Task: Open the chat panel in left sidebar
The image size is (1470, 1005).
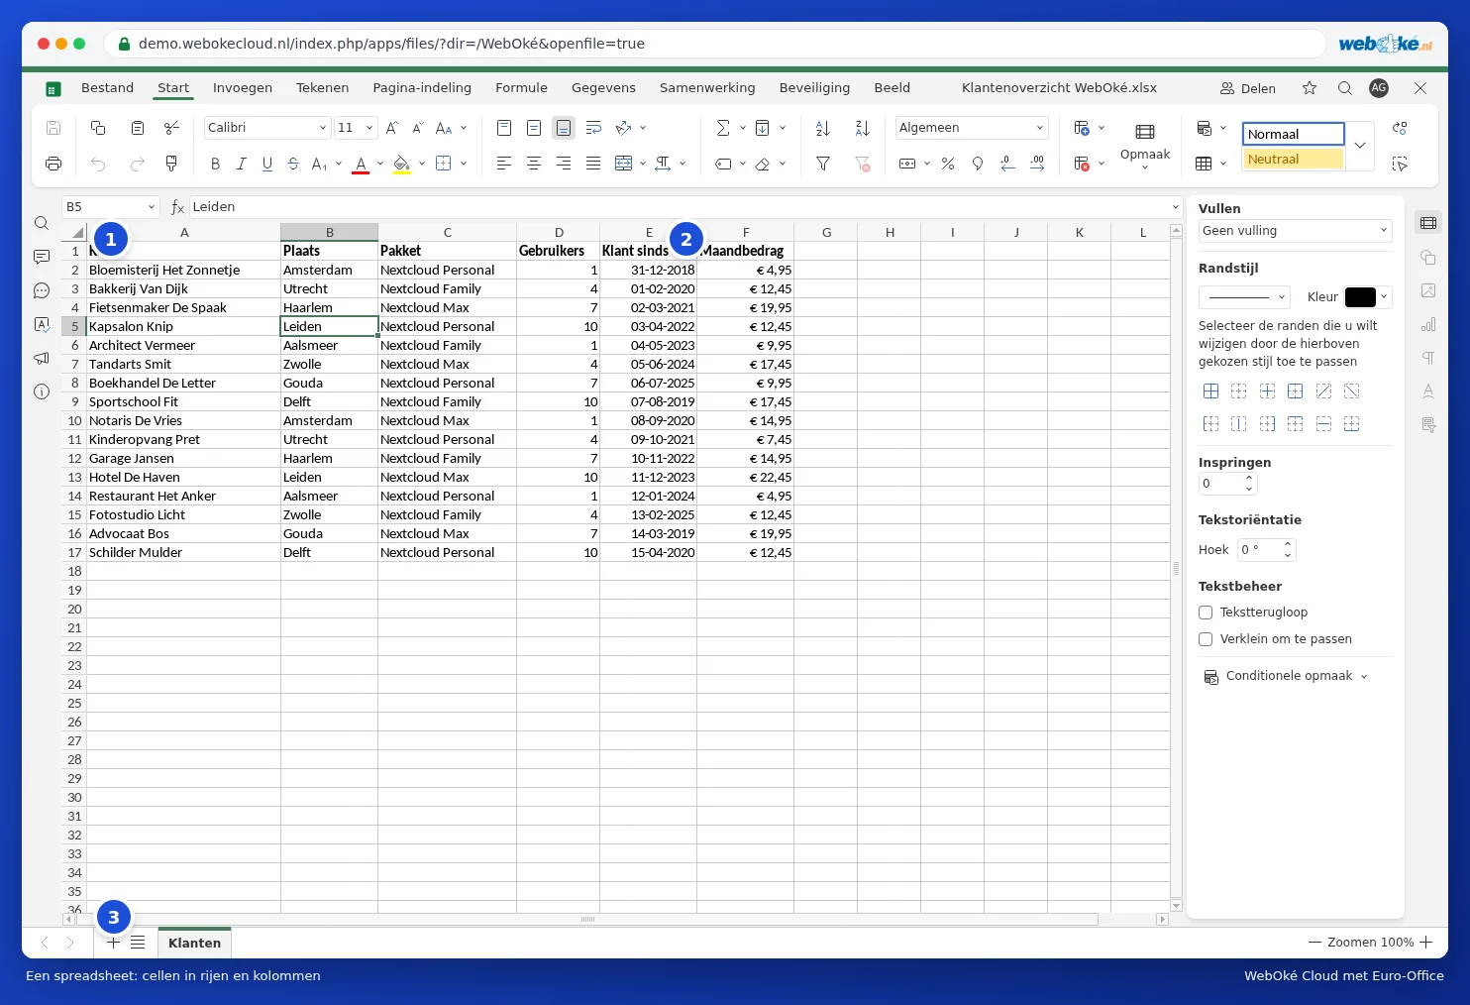Action: 42,290
